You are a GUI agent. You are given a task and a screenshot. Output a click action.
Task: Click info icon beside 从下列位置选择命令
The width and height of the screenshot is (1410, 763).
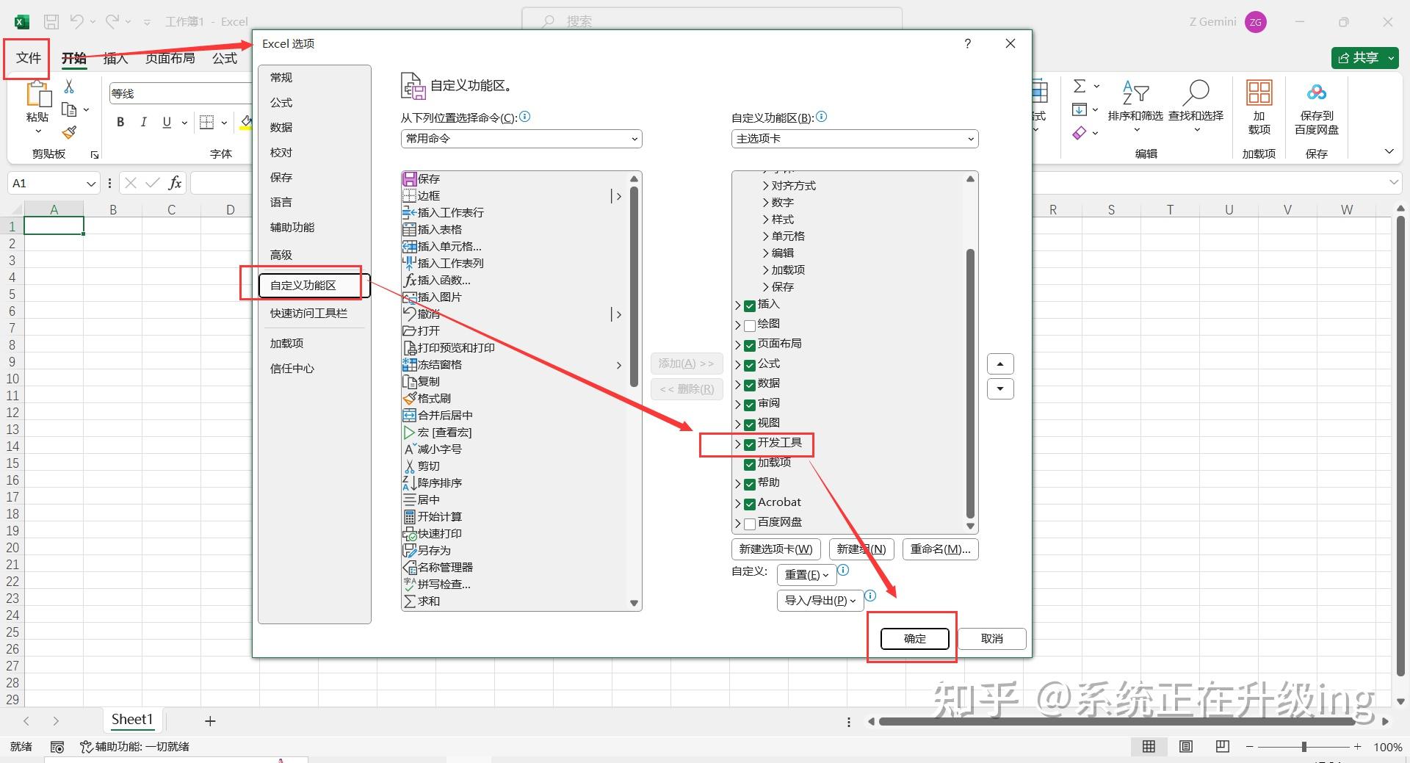pyautogui.click(x=525, y=116)
